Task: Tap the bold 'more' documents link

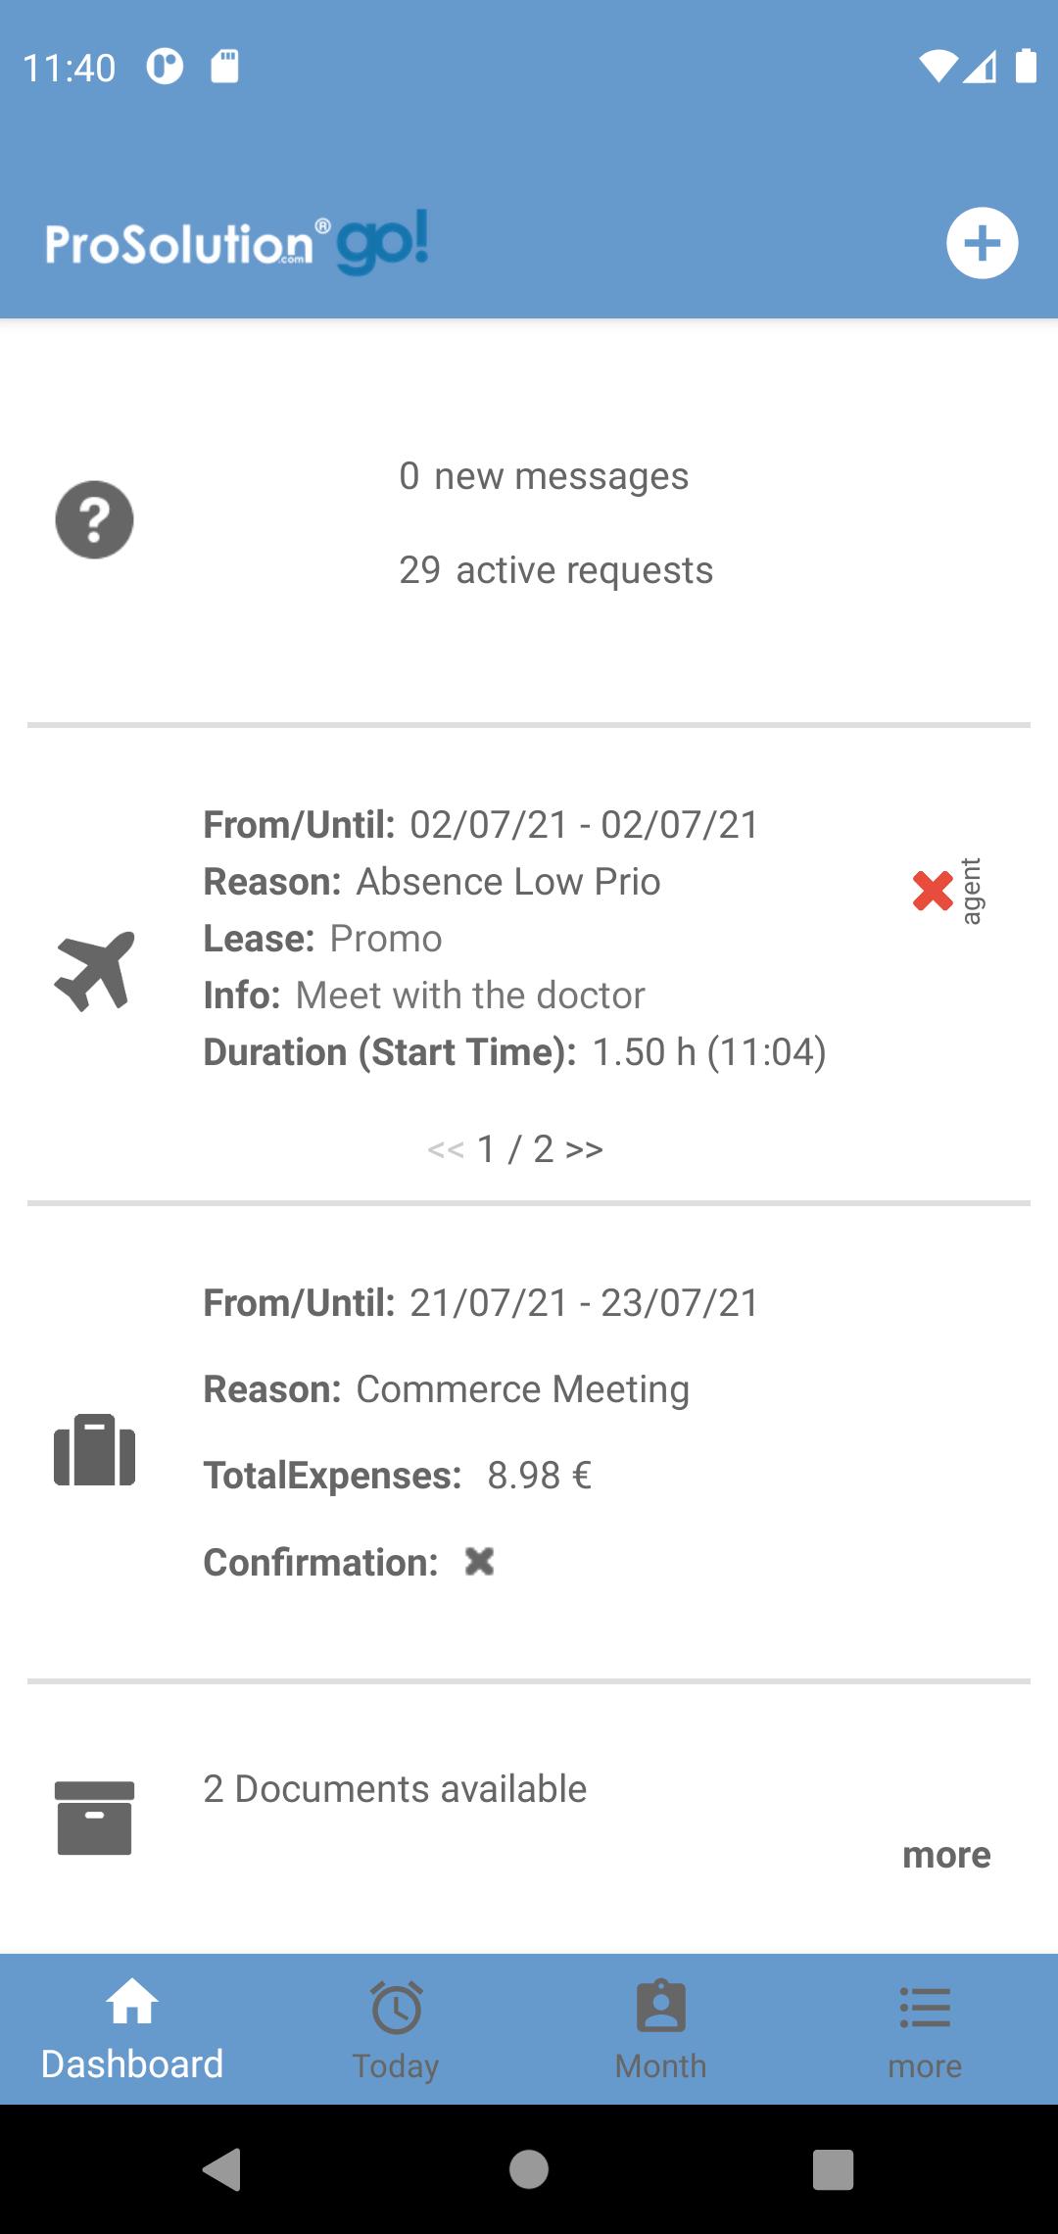Action: point(946,1854)
